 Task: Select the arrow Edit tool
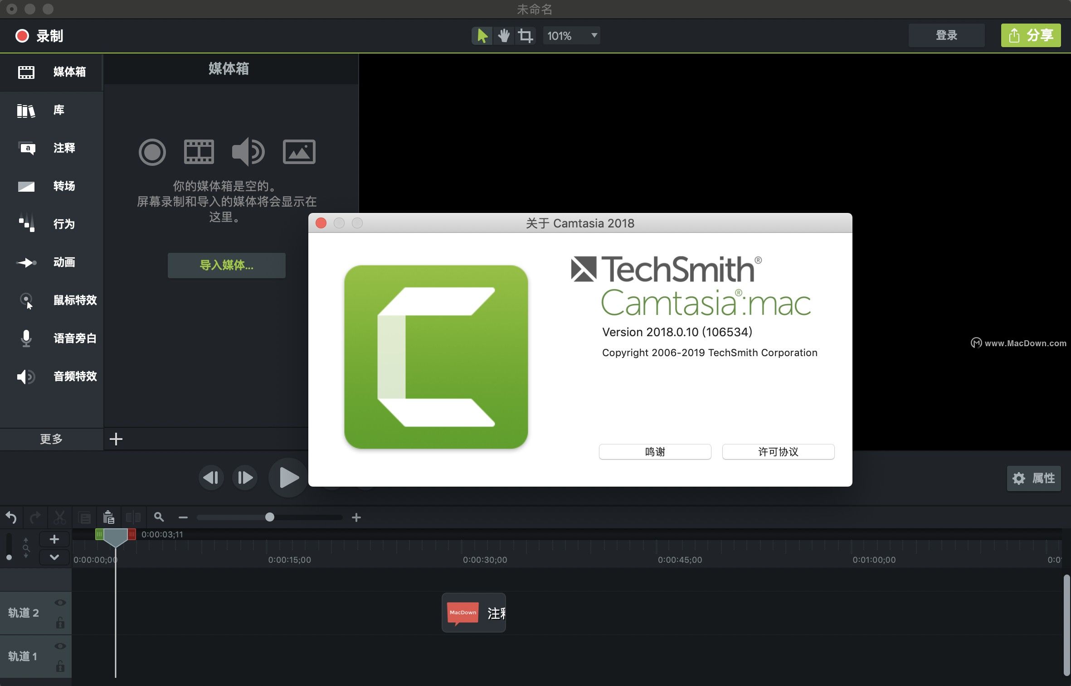point(482,36)
